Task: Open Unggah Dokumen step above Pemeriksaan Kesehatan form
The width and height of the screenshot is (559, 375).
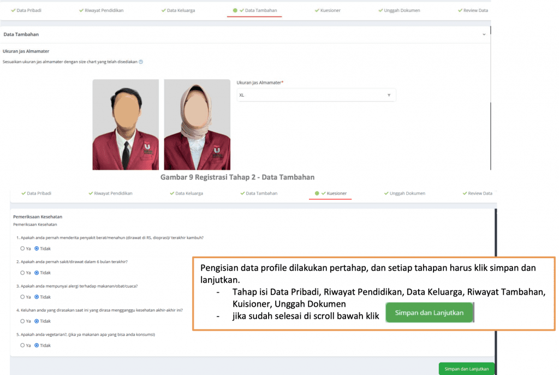Action: pyautogui.click(x=407, y=193)
